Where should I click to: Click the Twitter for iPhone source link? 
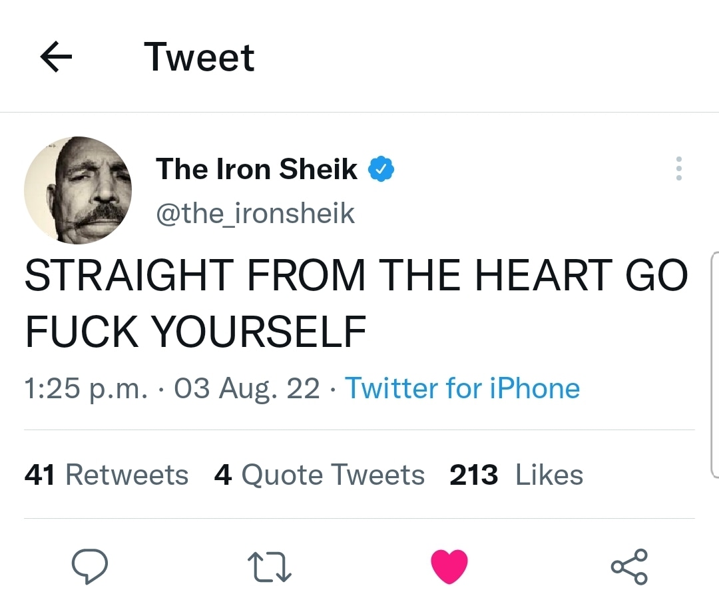[x=462, y=388]
